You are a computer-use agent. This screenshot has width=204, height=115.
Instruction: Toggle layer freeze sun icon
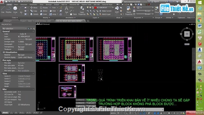(90, 8)
